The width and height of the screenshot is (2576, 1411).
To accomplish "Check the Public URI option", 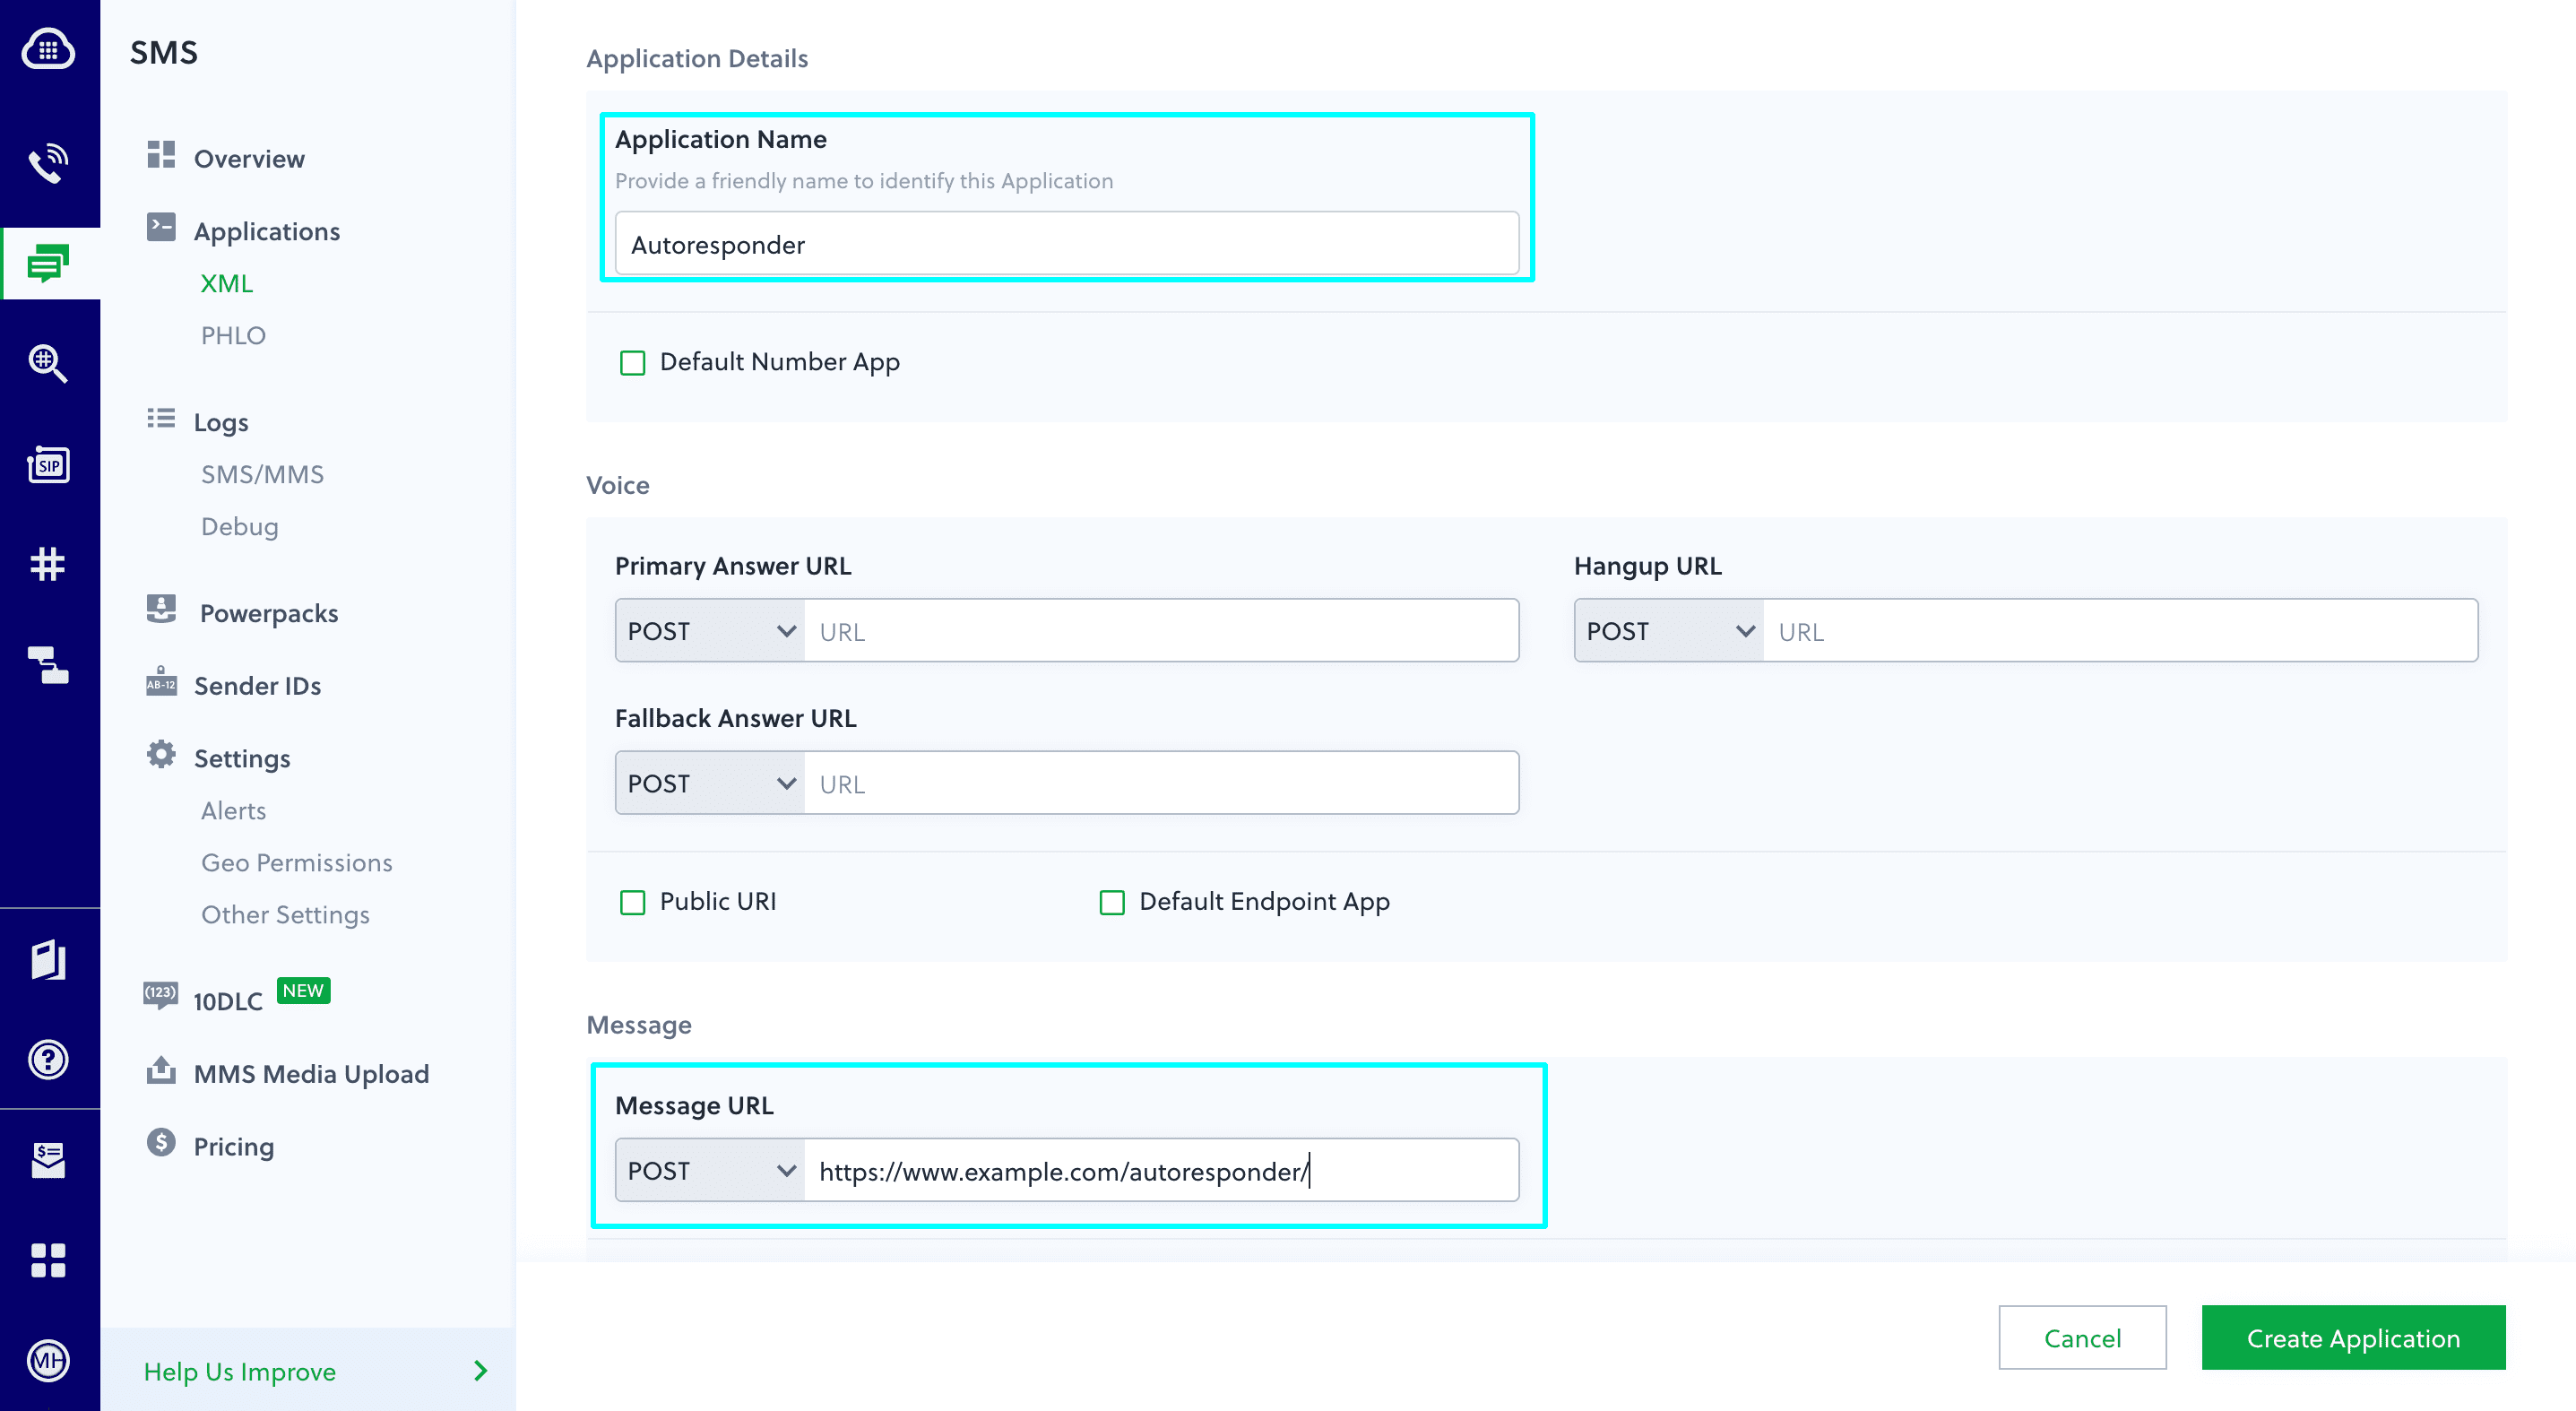I will pos(632,902).
